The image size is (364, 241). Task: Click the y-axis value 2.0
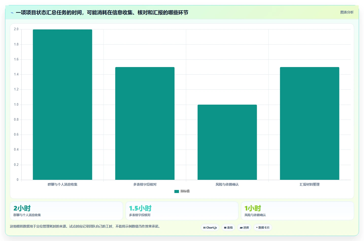pyautogui.click(x=16, y=29)
